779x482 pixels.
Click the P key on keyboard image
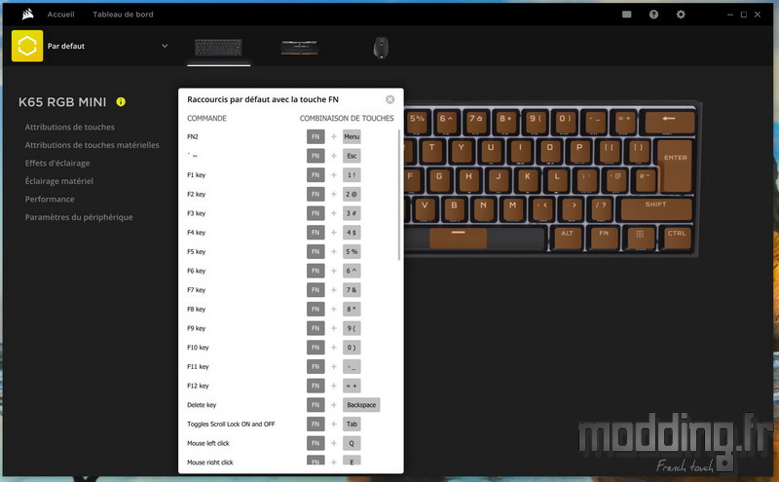click(579, 151)
